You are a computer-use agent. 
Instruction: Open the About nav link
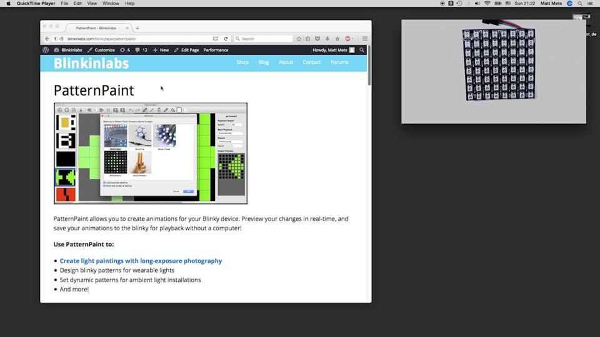(286, 62)
